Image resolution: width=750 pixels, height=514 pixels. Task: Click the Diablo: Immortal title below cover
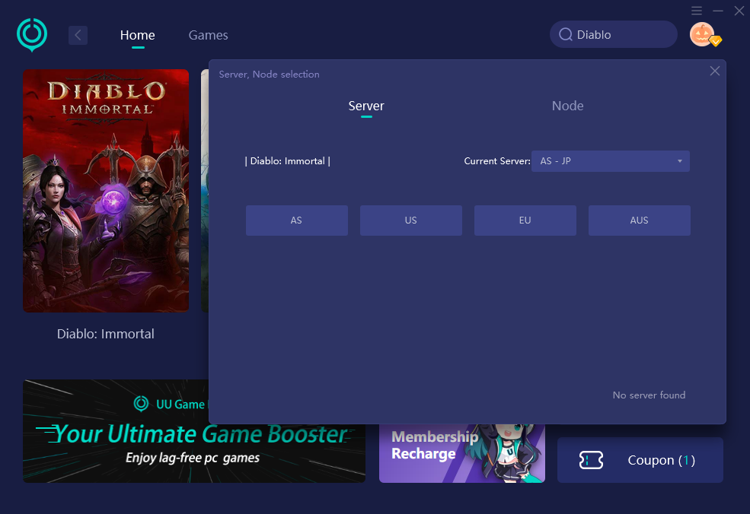point(106,334)
